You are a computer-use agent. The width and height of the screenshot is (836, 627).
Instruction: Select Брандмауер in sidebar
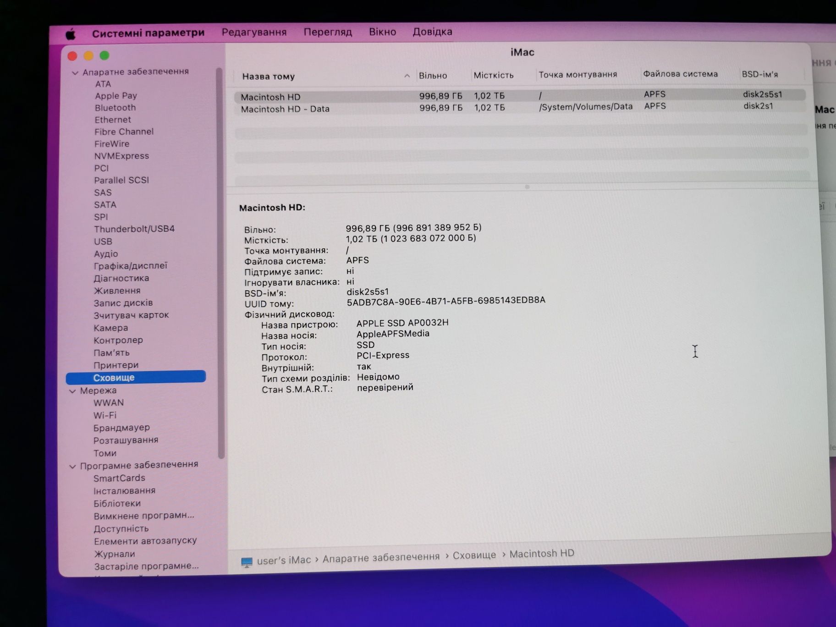[x=121, y=428]
